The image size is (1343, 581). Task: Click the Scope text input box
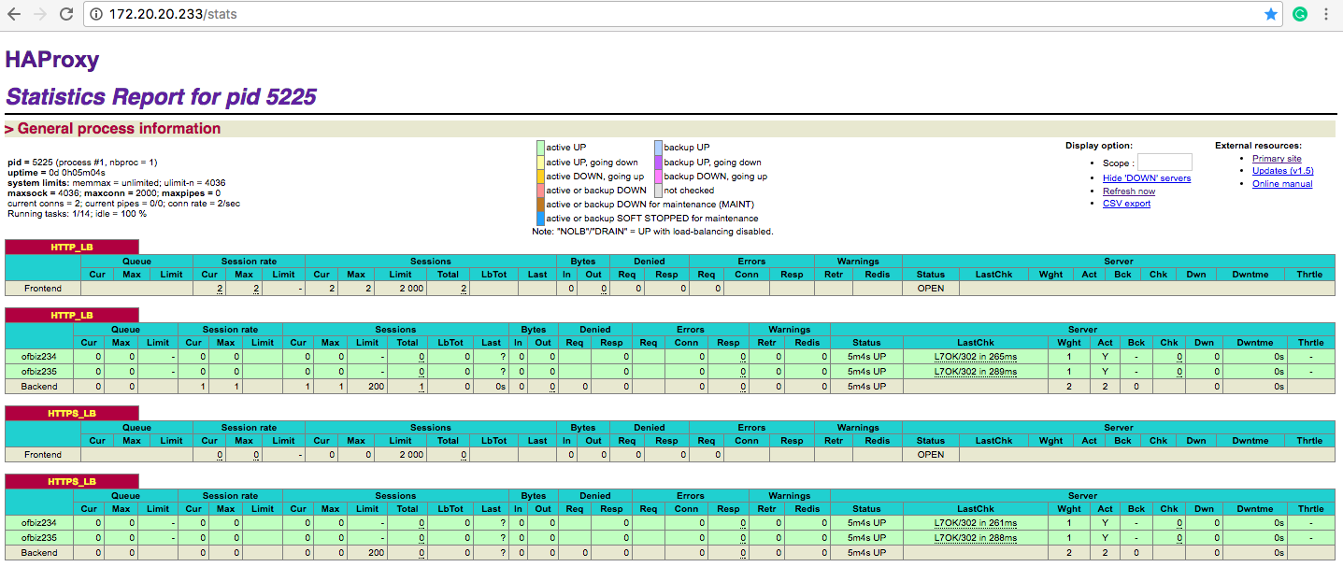tap(1164, 163)
